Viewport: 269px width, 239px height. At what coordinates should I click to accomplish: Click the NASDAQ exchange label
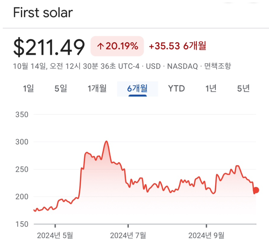[x=183, y=66]
